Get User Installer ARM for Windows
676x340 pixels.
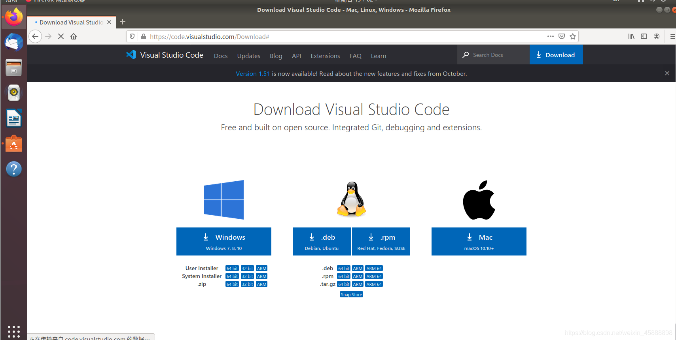tap(262, 269)
